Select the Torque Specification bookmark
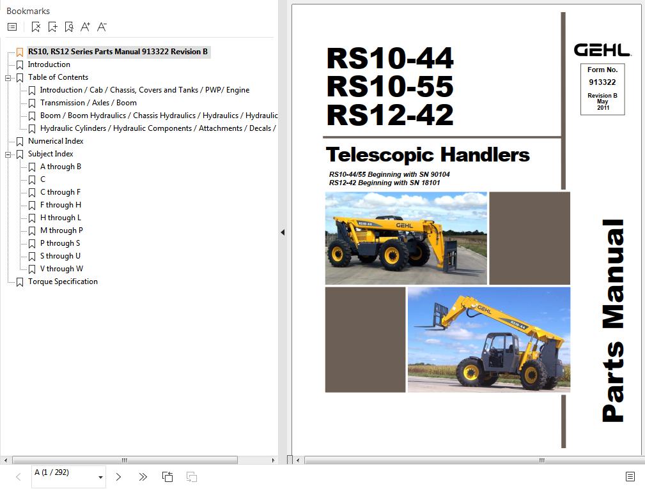The width and height of the screenshot is (645, 489). click(x=63, y=282)
